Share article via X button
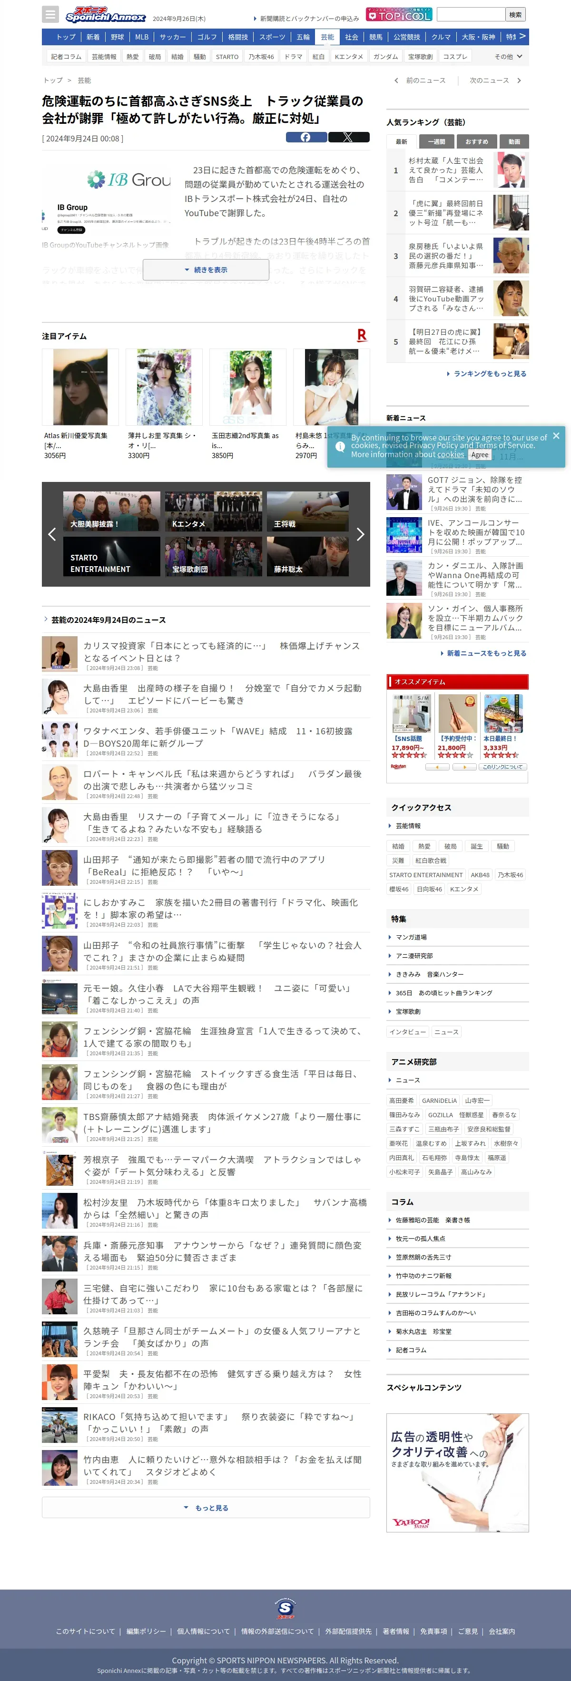 coord(349,137)
